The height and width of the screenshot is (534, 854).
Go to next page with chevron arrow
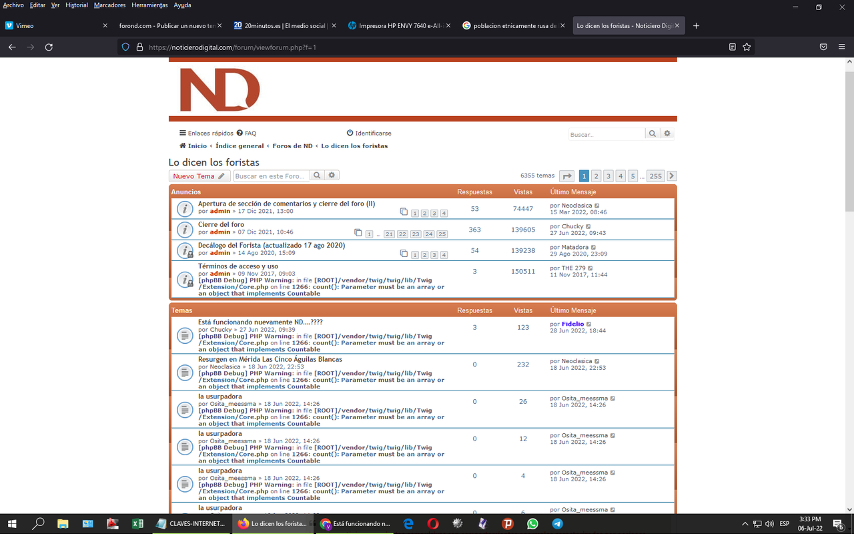click(672, 176)
